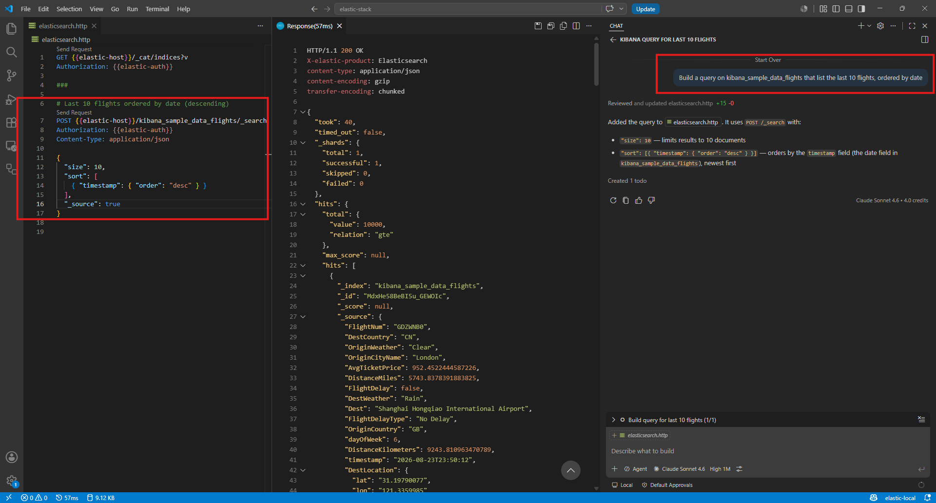Collapse DestLocation object at line 42
This screenshot has height=503, width=936.
[x=303, y=470]
